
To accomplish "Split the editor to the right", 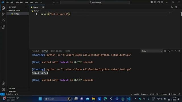I will (176, 7).
